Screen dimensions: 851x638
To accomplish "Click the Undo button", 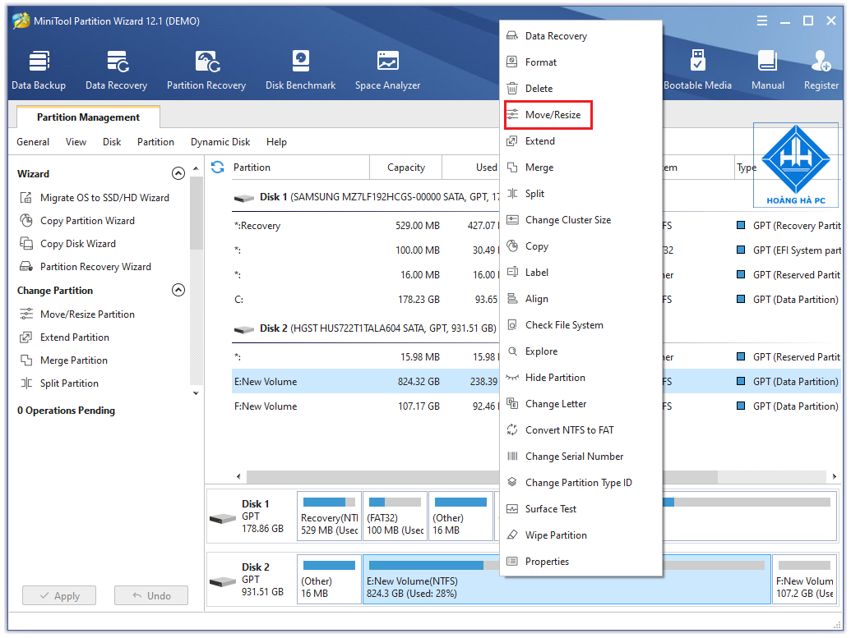I will (150, 595).
